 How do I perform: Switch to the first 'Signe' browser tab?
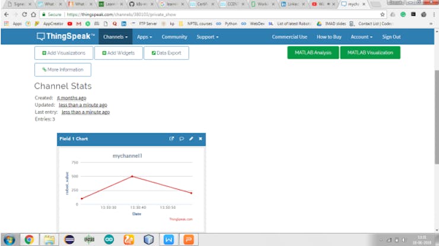19,4
